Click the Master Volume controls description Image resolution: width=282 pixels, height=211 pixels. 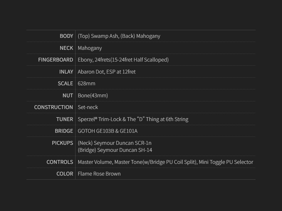click(165, 162)
